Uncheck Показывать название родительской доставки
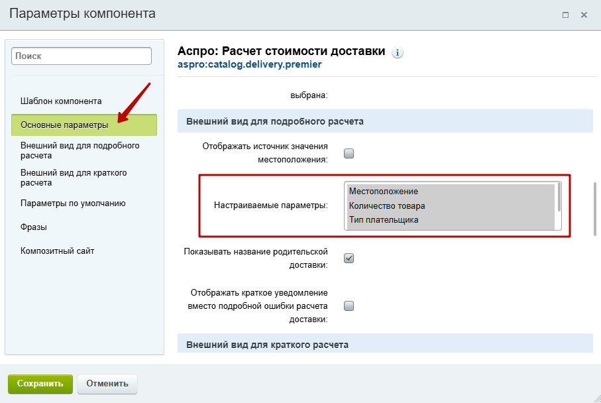The image size is (601, 403). coord(349,258)
